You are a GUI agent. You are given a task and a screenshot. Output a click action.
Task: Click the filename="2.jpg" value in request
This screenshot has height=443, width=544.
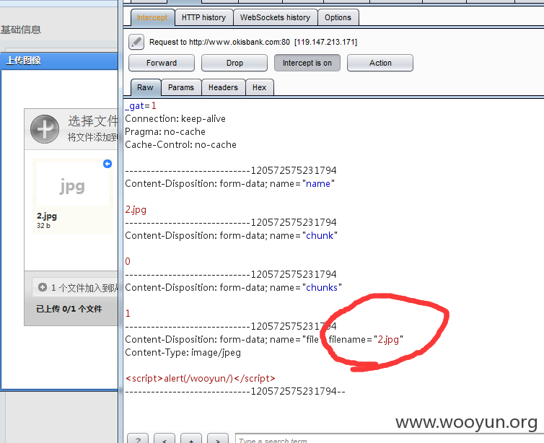tap(366, 339)
